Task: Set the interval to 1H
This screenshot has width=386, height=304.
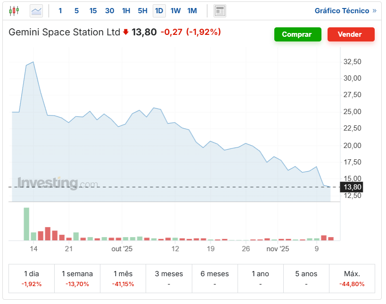Action: [126, 10]
